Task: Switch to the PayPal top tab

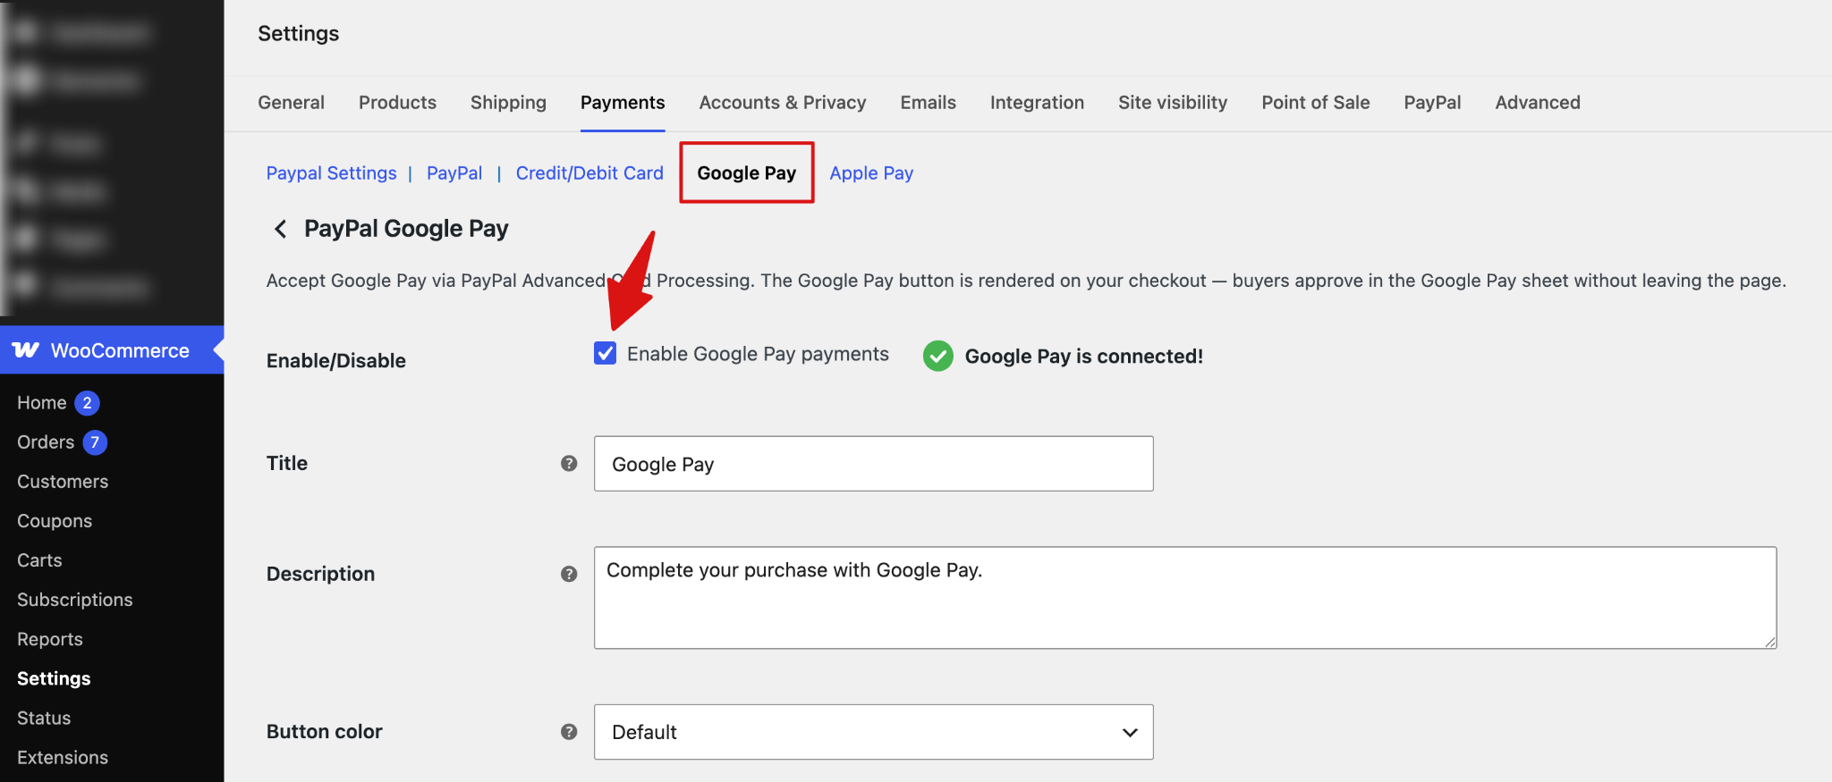Action: point(1432,103)
